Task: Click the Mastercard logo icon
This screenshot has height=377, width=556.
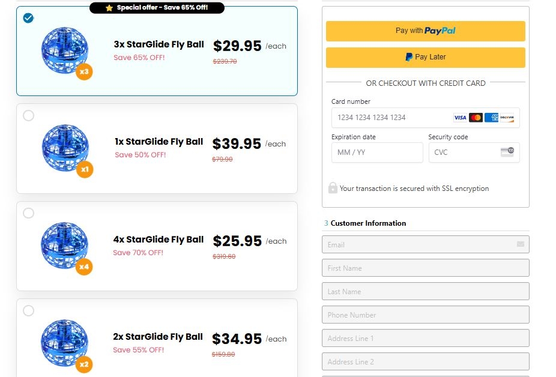Action: click(476, 118)
